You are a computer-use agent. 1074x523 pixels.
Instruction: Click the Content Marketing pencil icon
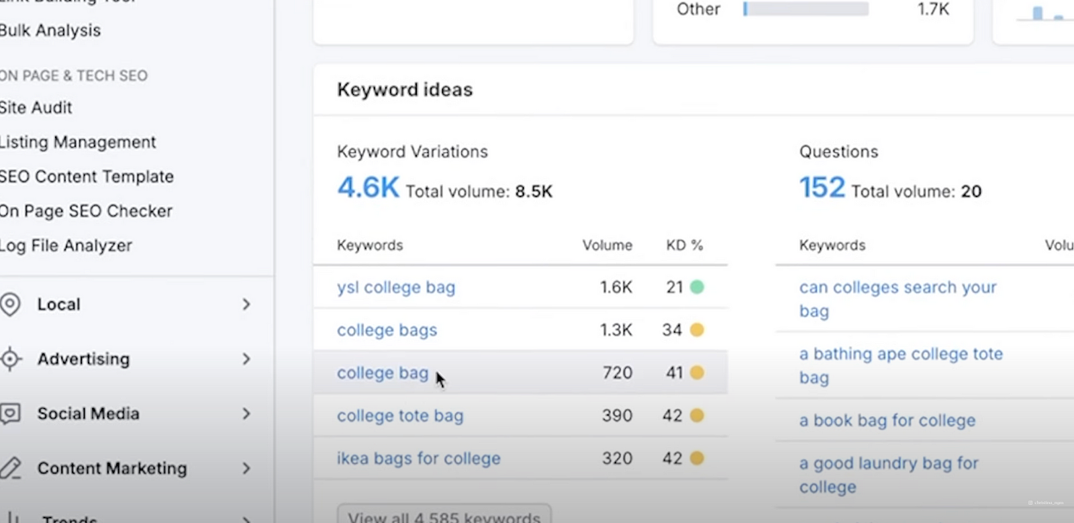click(10, 468)
